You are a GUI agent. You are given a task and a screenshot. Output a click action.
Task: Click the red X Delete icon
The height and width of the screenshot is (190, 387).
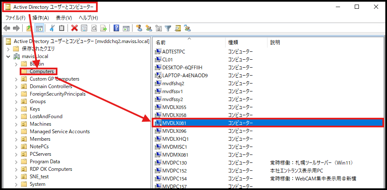pos(74,28)
